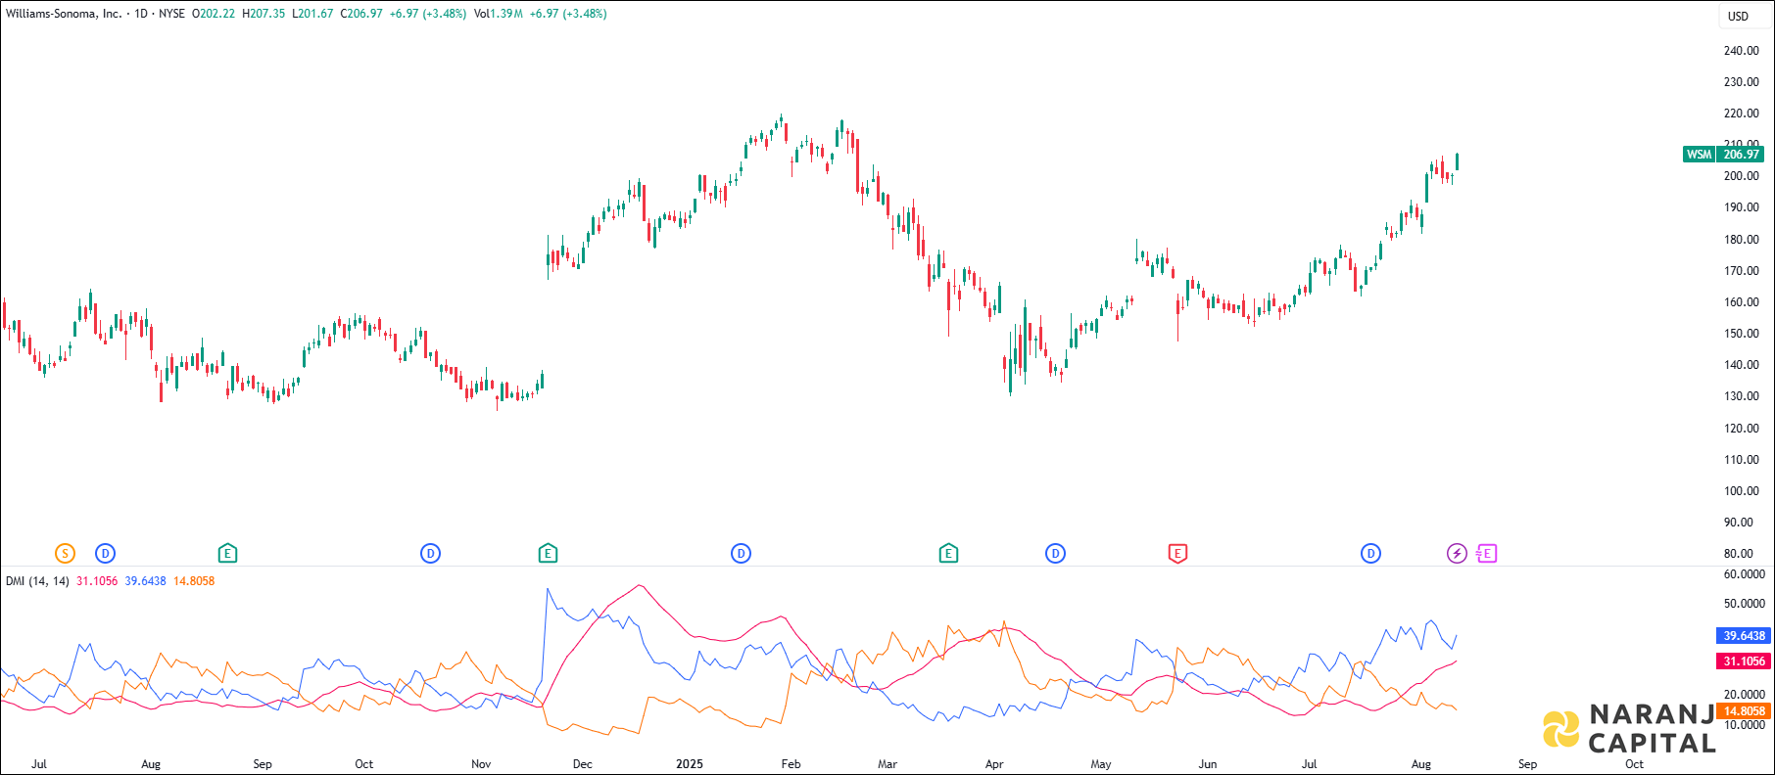The width and height of the screenshot is (1775, 775).
Task: Select the 1D interval in the chart title
Action: click(x=141, y=14)
